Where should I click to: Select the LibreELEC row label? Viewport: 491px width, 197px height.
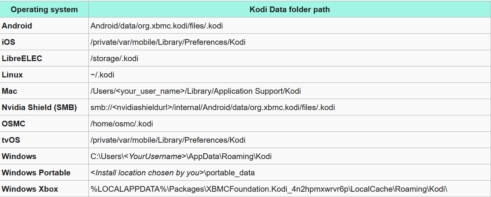(x=22, y=58)
